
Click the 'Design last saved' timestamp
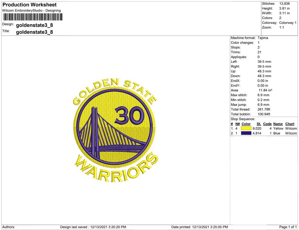point(93,227)
